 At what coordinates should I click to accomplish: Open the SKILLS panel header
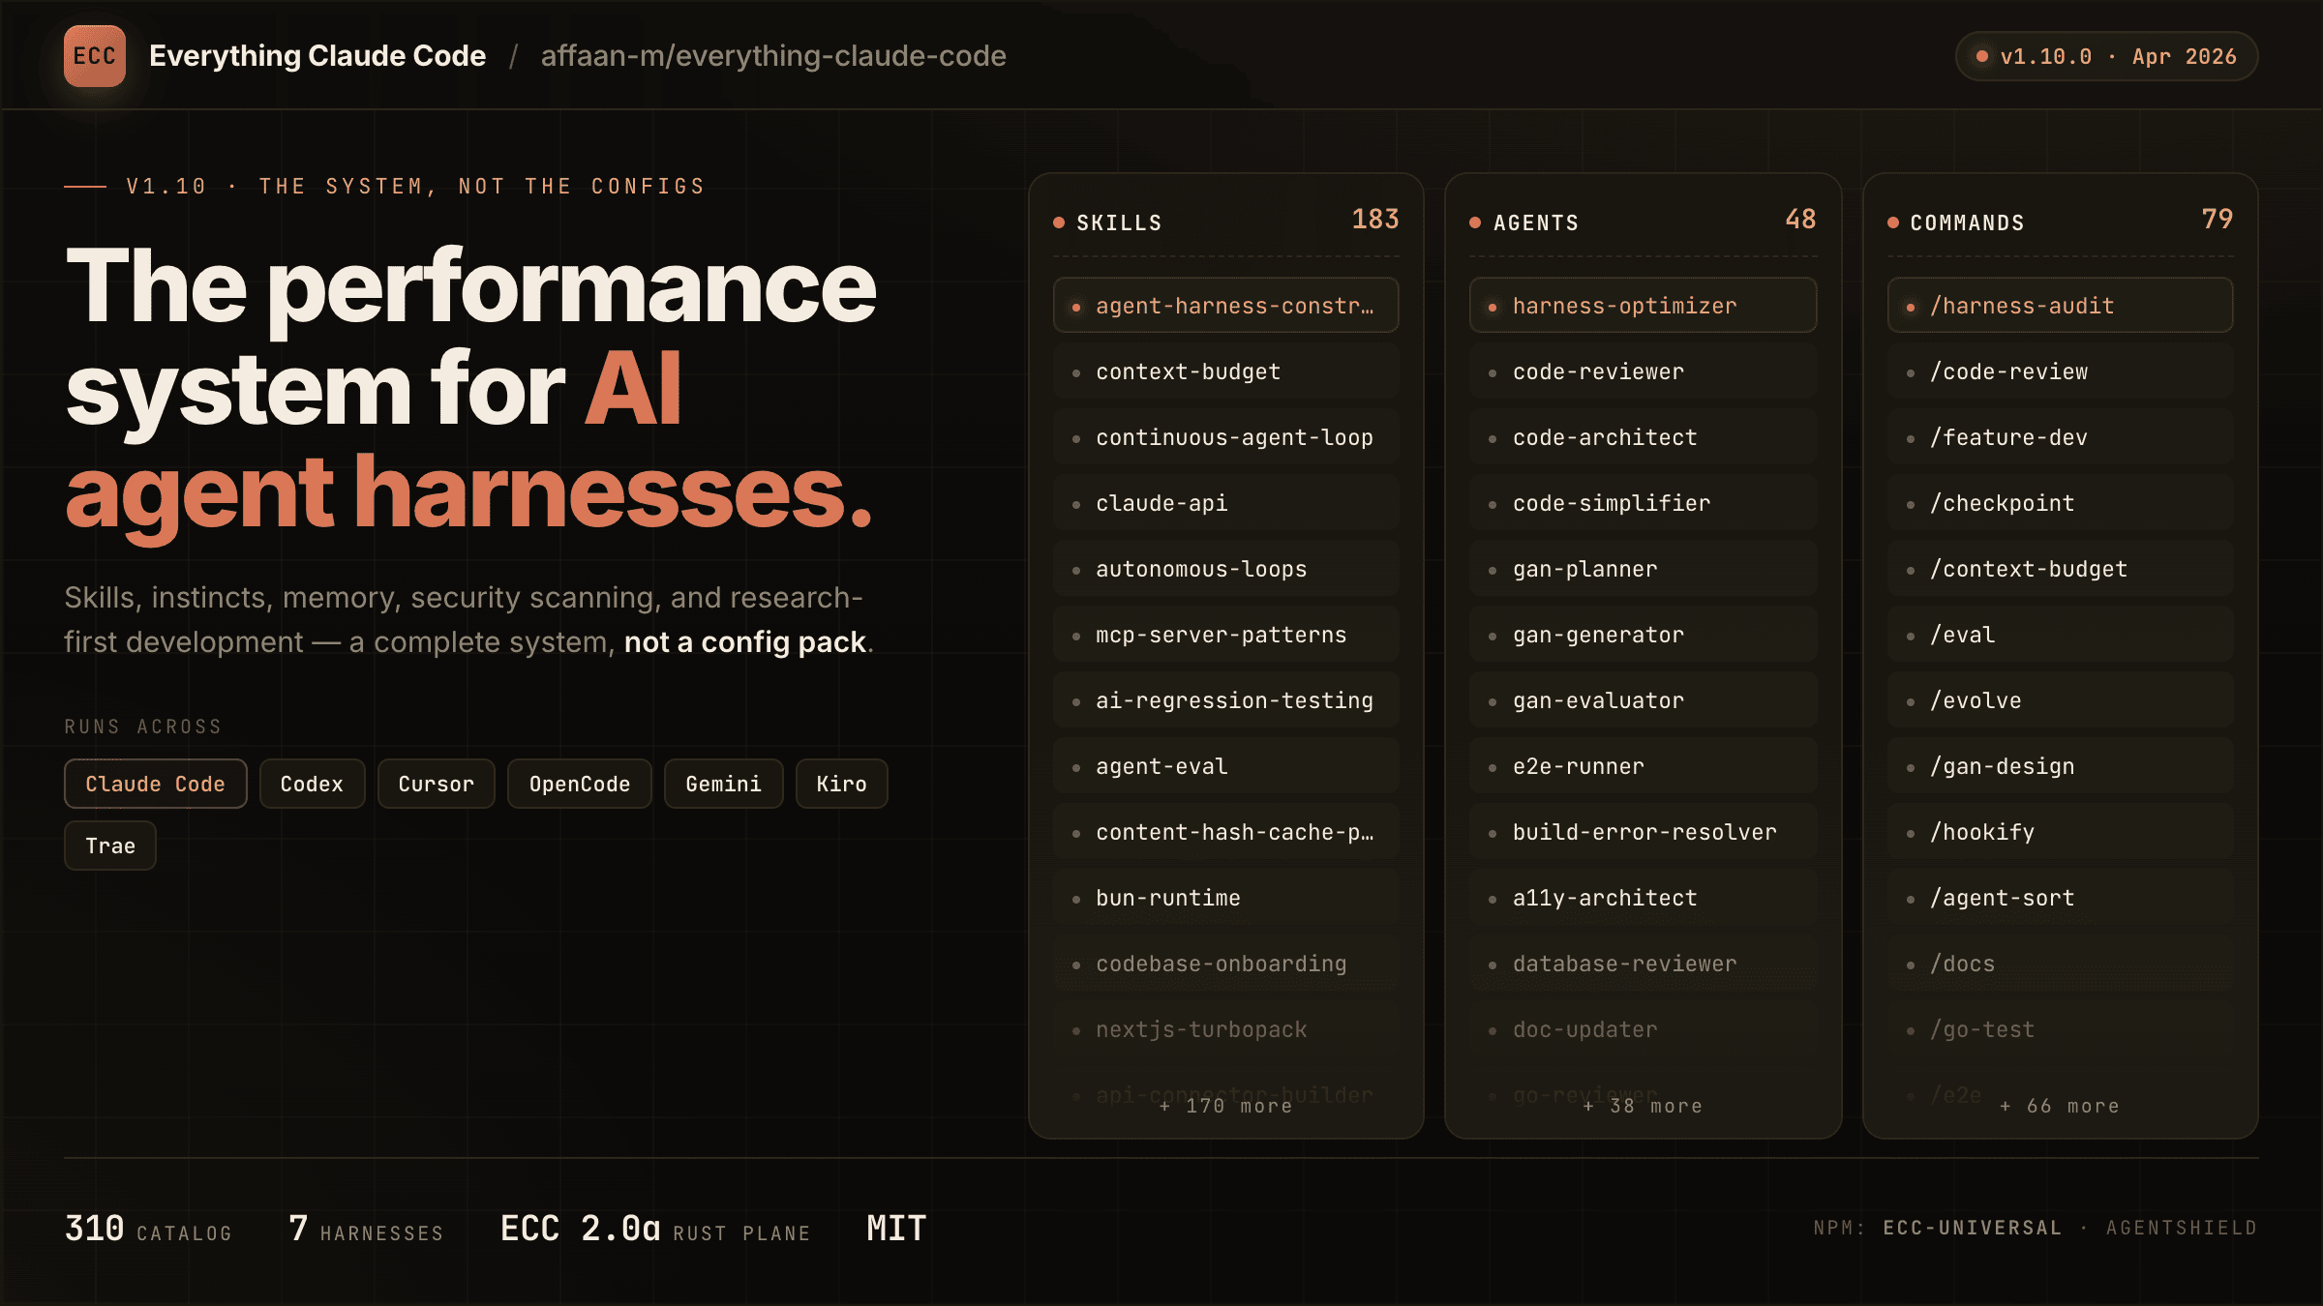[1120, 221]
